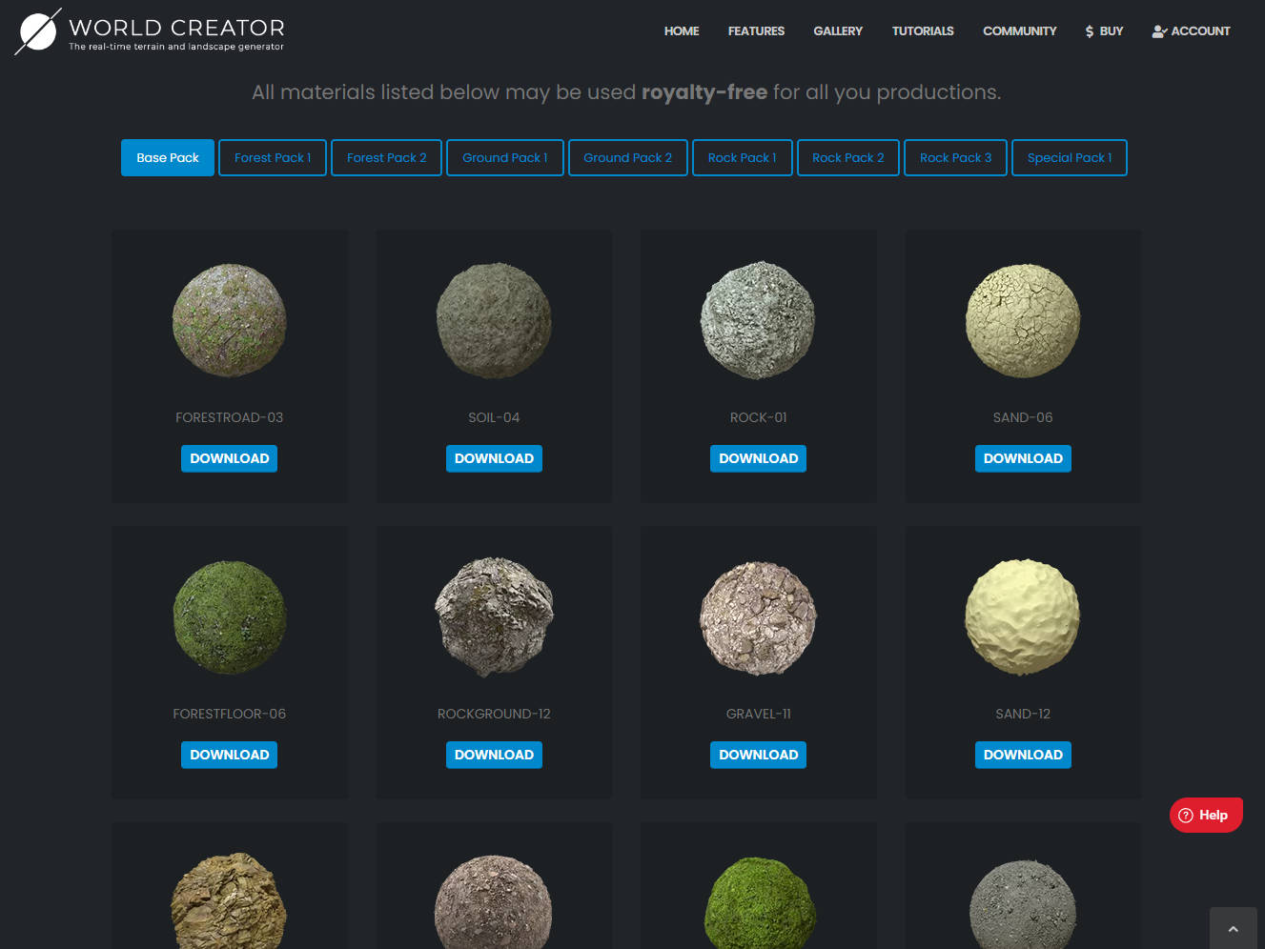Screen dimensions: 1265x949
Task: Click the SAND-06 cracked sphere preview
Action: point(1023,320)
